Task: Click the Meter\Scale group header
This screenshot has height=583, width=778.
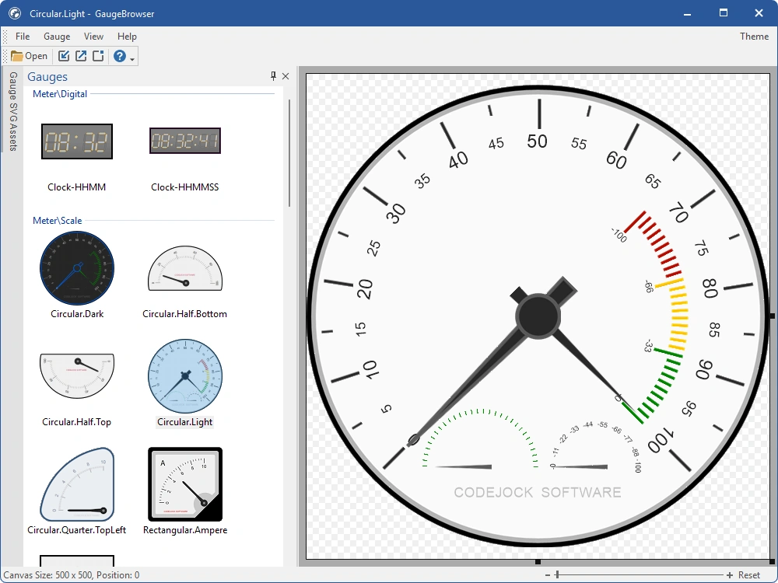Action: 57,221
